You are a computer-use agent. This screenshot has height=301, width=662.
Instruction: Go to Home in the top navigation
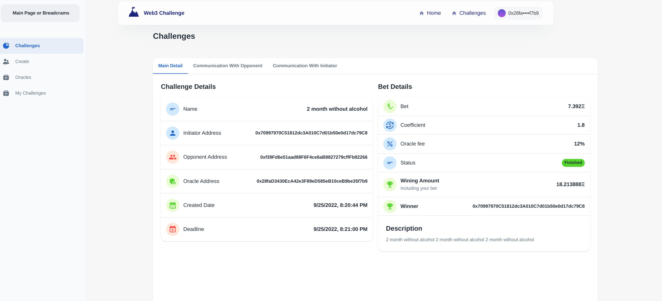pyautogui.click(x=434, y=13)
